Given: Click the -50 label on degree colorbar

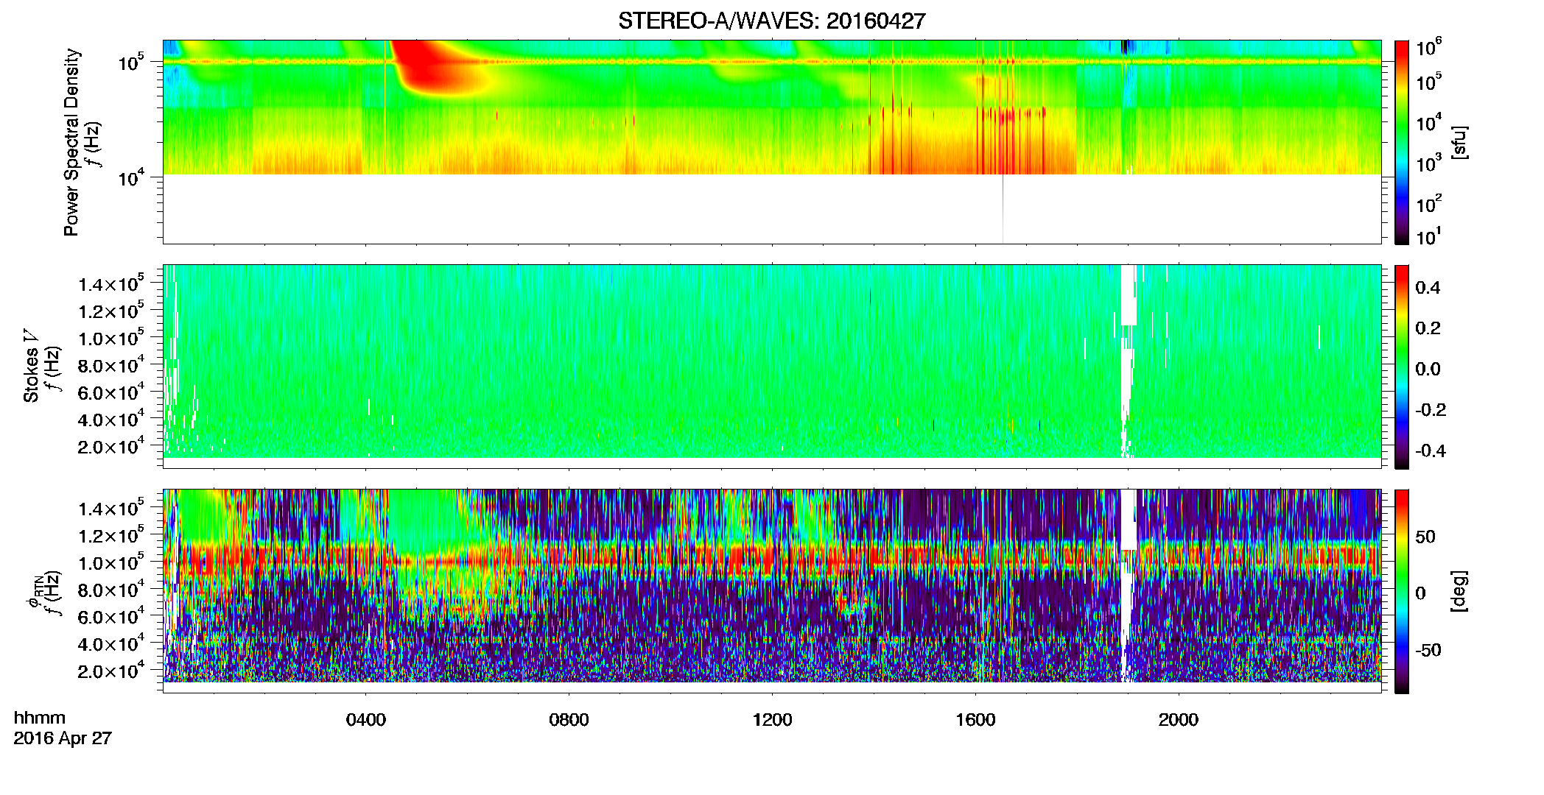Looking at the screenshot, I should [x=1428, y=650].
